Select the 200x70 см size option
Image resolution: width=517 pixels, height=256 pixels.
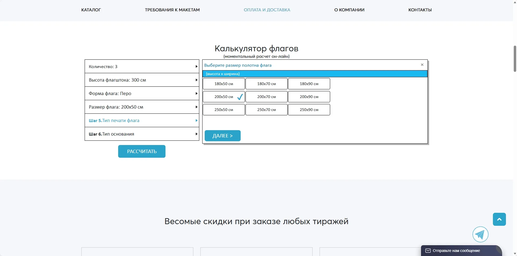267,97
